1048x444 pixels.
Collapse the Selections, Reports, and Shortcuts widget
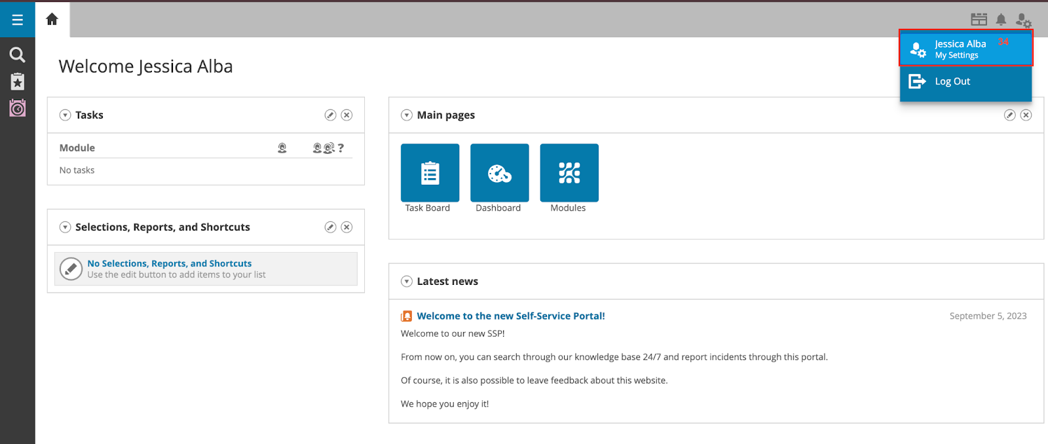[65, 227]
